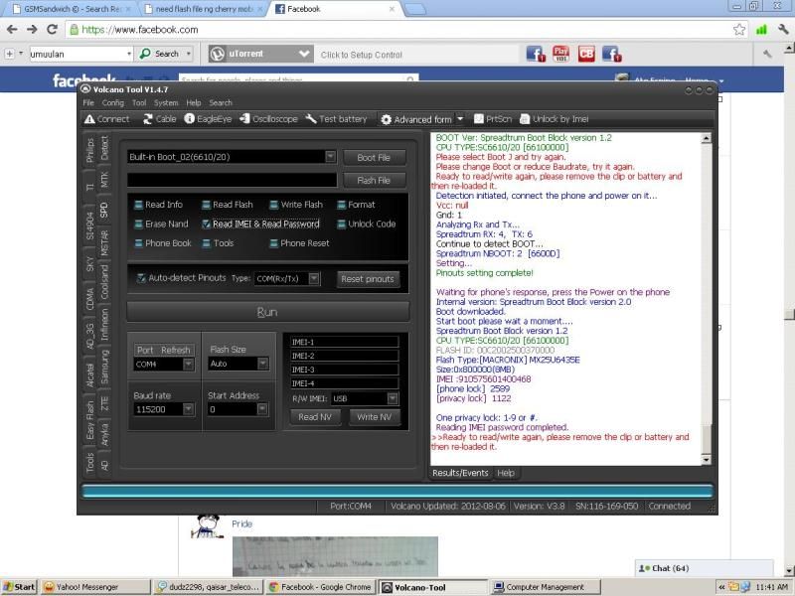Take a screenshot with PrtScn
Image resolution: width=795 pixels, height=596 pixels.
tap(478, 119)
